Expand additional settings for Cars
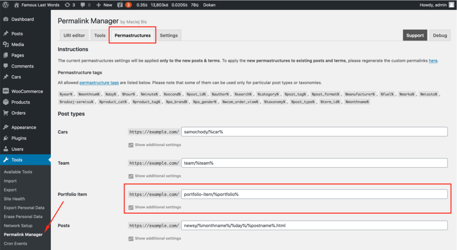Screen dimensions: 457x250 pos(155,145)
